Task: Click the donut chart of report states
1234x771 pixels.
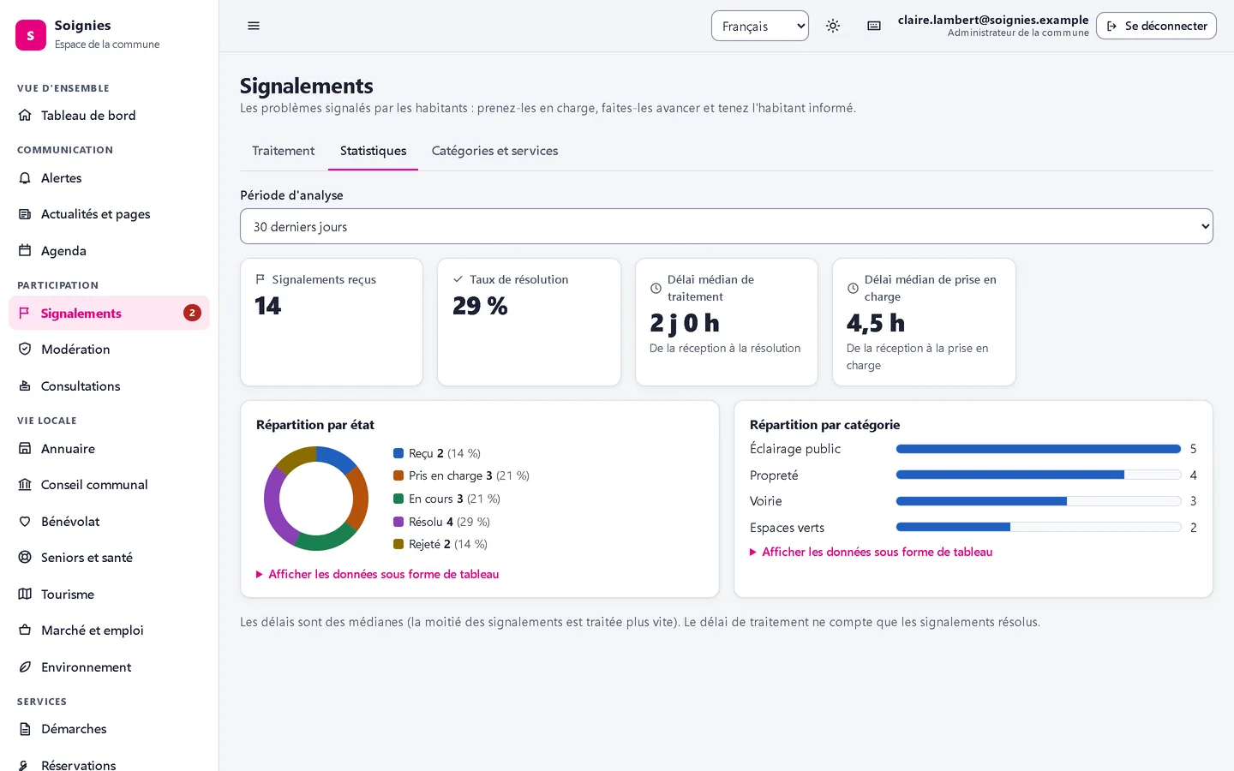Action: (316, 499)
